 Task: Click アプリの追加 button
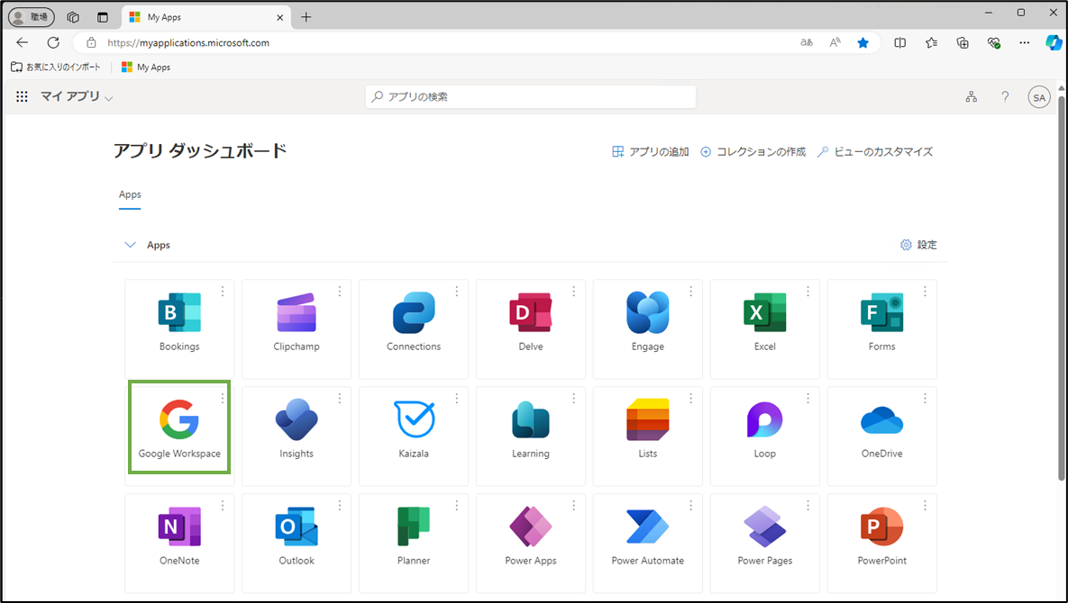651,151
